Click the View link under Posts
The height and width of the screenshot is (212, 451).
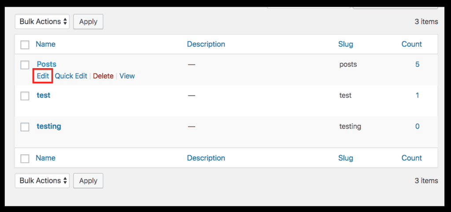point(127,76)
